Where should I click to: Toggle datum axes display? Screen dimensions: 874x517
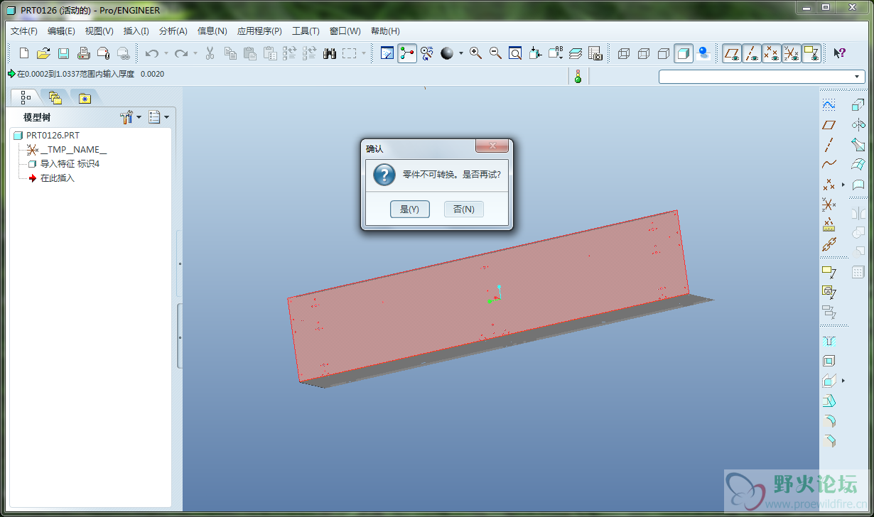[x=752, y=53]
